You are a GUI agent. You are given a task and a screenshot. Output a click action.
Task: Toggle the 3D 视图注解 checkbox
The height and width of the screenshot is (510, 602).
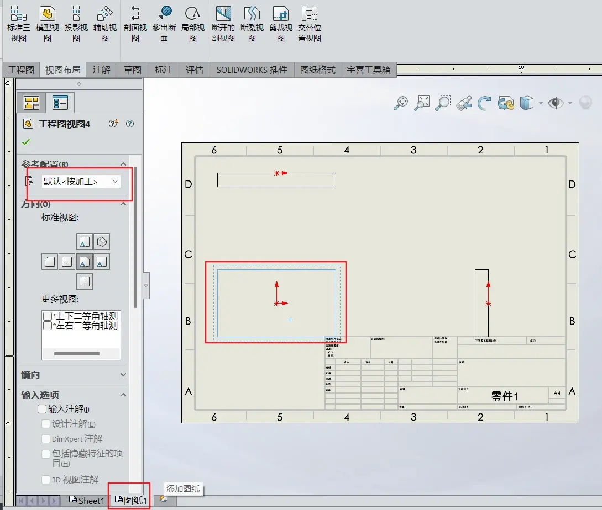(x=46, y=479)
